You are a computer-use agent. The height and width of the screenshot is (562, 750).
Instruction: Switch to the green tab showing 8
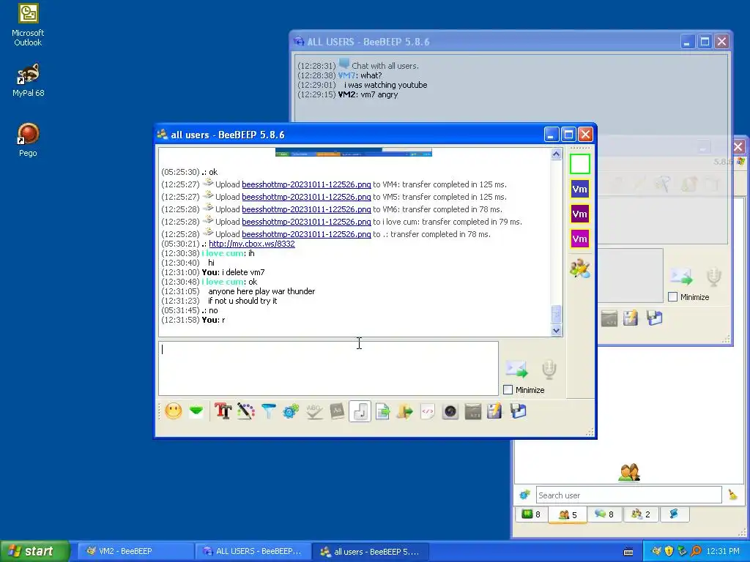click(x=531, y=514)
